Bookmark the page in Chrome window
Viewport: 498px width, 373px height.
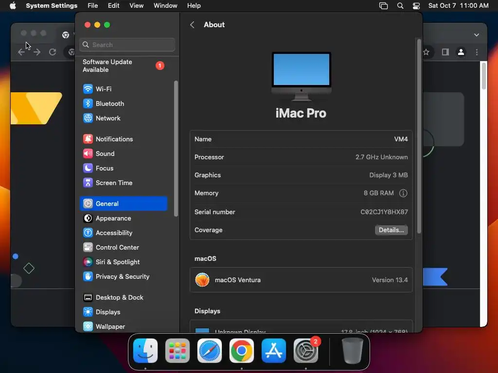coord(426,52)
